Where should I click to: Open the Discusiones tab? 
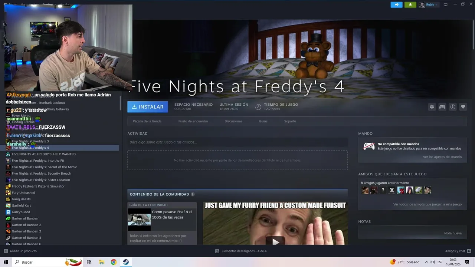[233, 121]
